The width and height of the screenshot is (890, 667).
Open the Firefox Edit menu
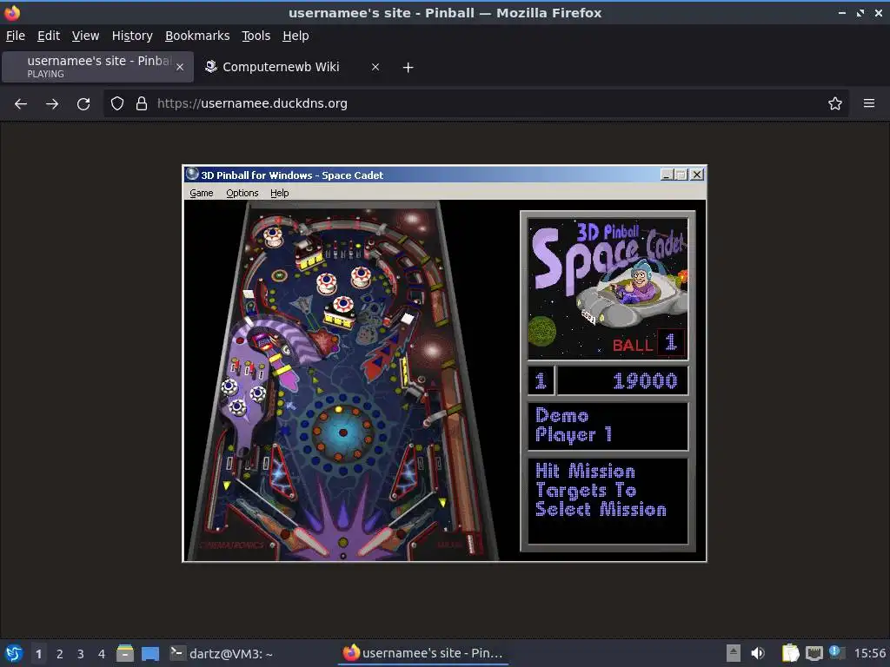[49, 36]
